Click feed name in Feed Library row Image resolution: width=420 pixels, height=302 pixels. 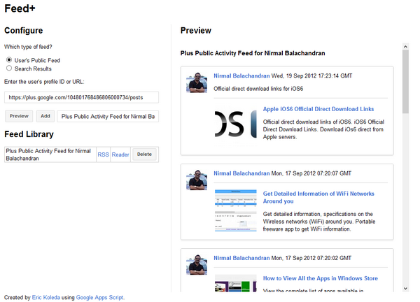(x=48, y=154)
